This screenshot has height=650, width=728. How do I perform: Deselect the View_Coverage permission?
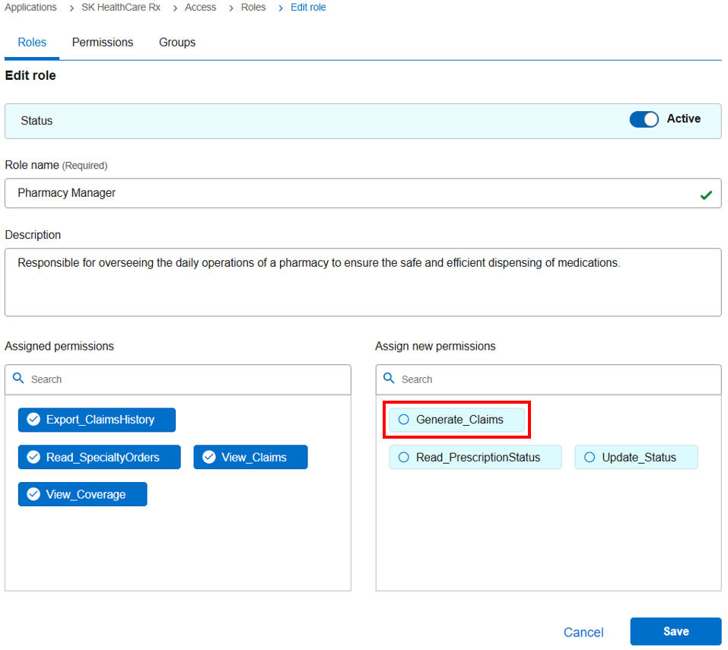coord(83,494)
